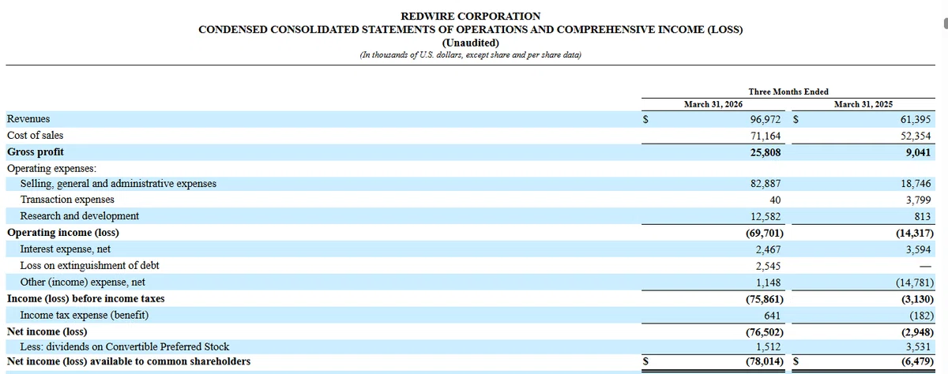Viewport: 948px width, 374px height.
Task: Click the 'In thousands of U.S. dollars' note
Action: [471, 55]
